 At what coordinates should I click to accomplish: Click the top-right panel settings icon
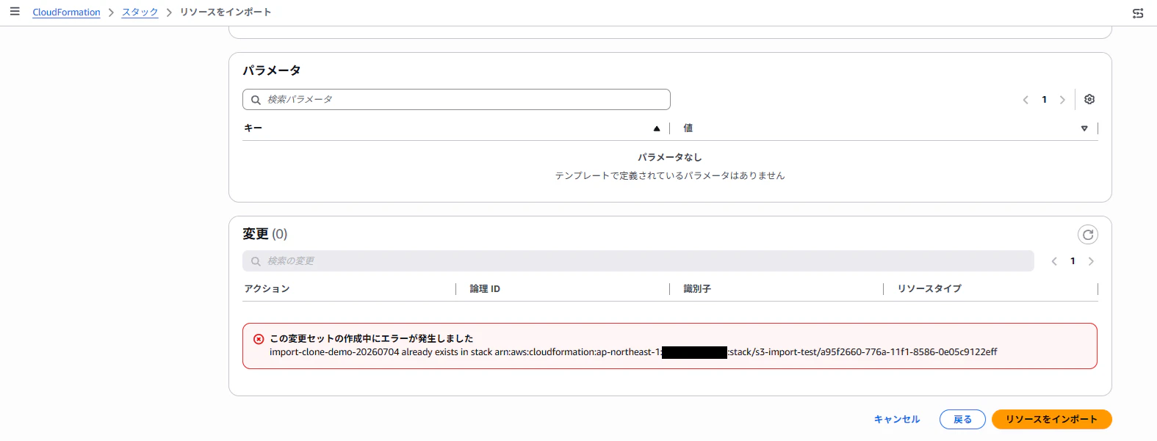coord(1138,13)
